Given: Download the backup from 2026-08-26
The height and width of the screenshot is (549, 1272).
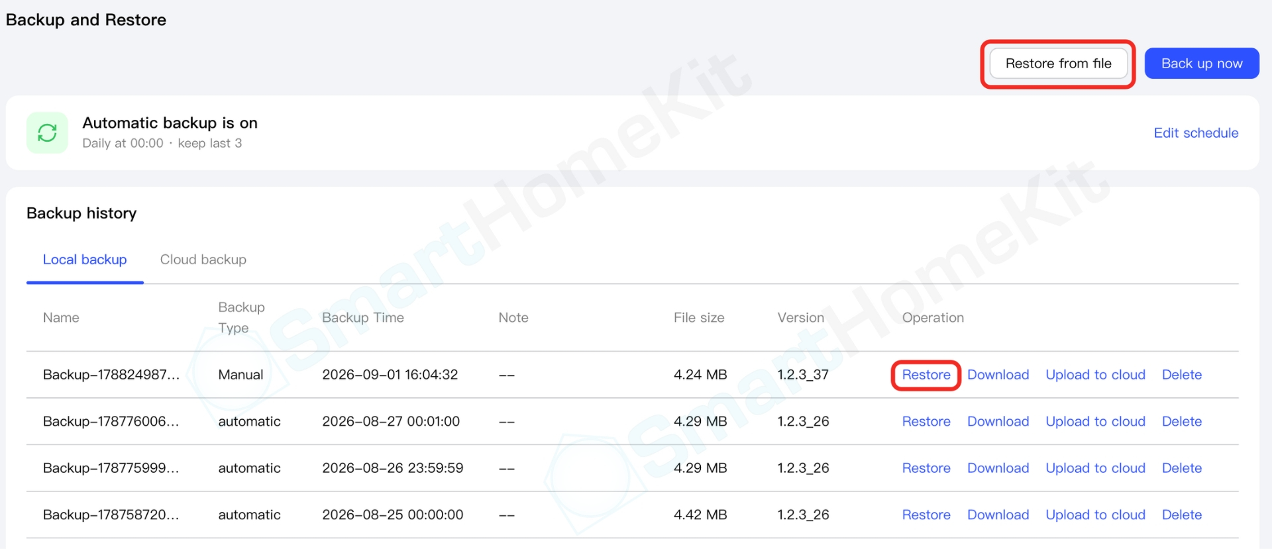Looking at the screenshot, I should tap(998, 468).
